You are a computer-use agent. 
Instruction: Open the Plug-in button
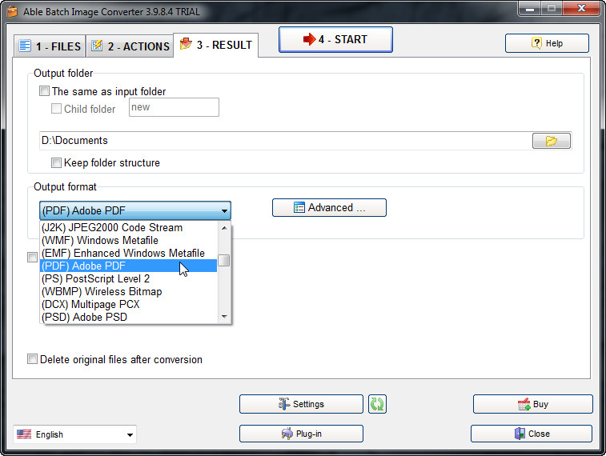pyautogui.click(x=301, y=434)
